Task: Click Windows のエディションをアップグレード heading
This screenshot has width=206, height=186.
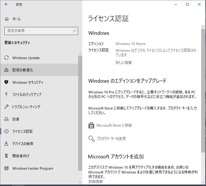Action: pyautogui.click(x=127, y=81)
